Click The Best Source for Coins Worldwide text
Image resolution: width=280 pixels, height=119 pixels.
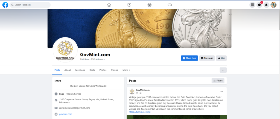tap(88, 86)
